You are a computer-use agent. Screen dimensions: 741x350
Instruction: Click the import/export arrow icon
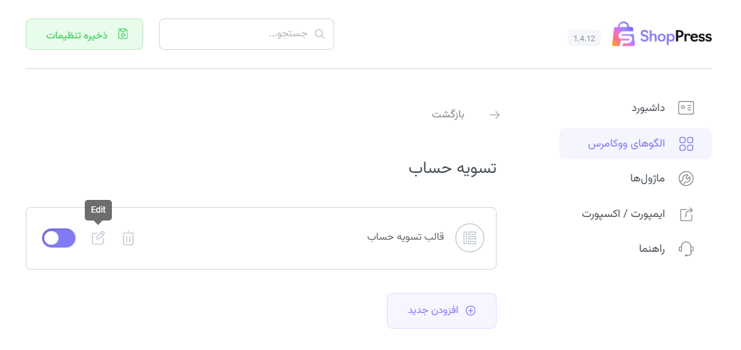click(x=686, y=213)
